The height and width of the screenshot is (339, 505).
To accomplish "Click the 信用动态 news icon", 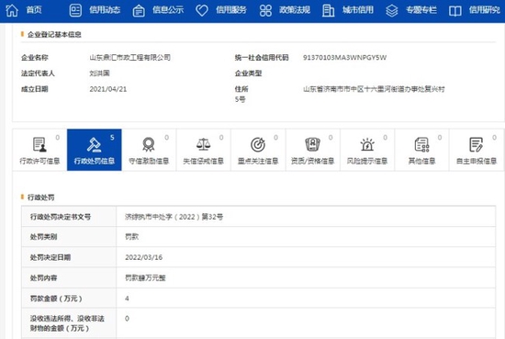I will [x=75, y=11].
